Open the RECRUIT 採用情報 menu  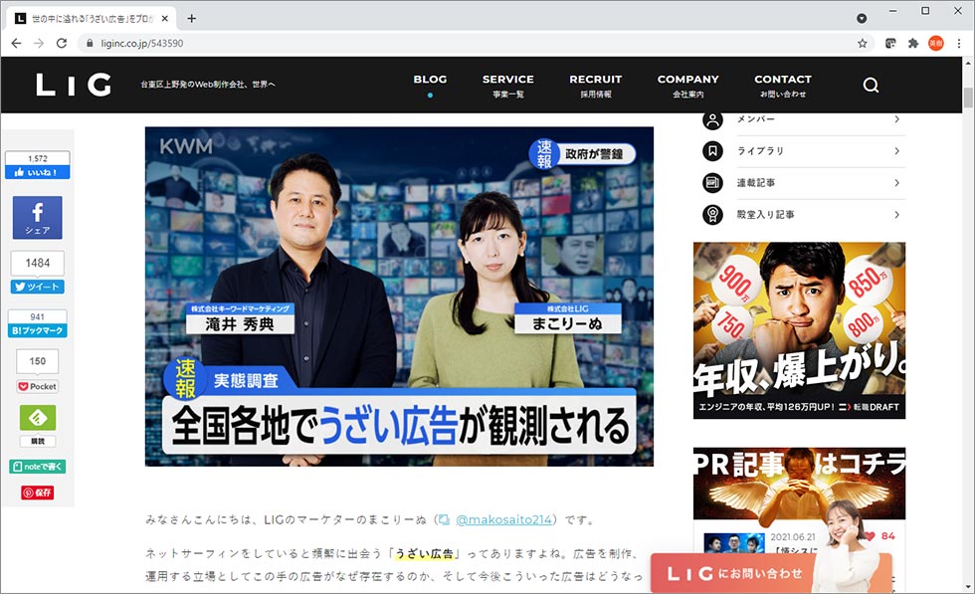tap(596, 86)
